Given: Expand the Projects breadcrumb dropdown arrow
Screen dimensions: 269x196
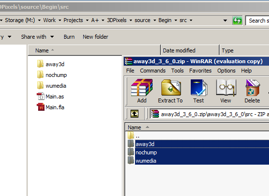Looking at the screenshot, I should 87,21.
